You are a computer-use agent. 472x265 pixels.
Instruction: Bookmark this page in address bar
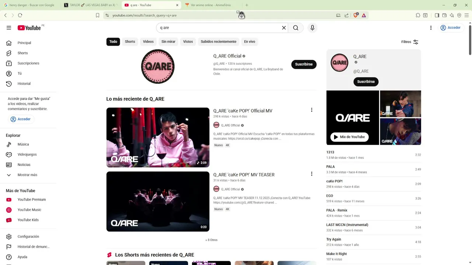pyautogui.click(x=97, y=15)
